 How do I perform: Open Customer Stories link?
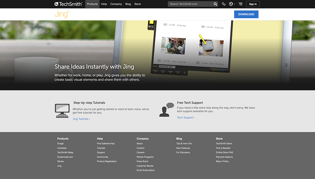point(145,166)
